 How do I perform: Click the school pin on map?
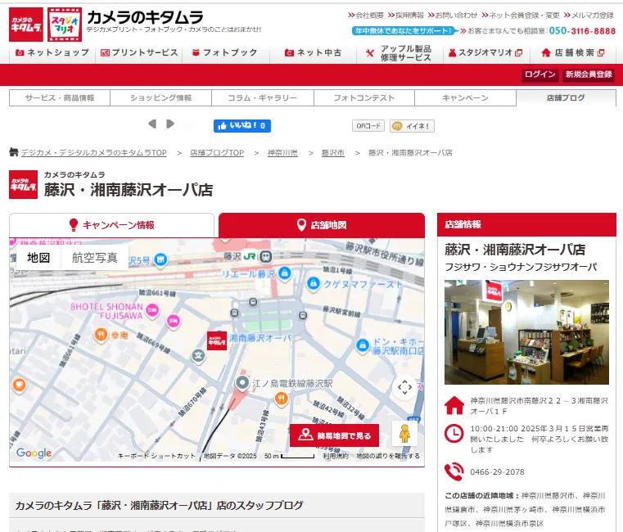pyautogui.click(x=198, y=355)
